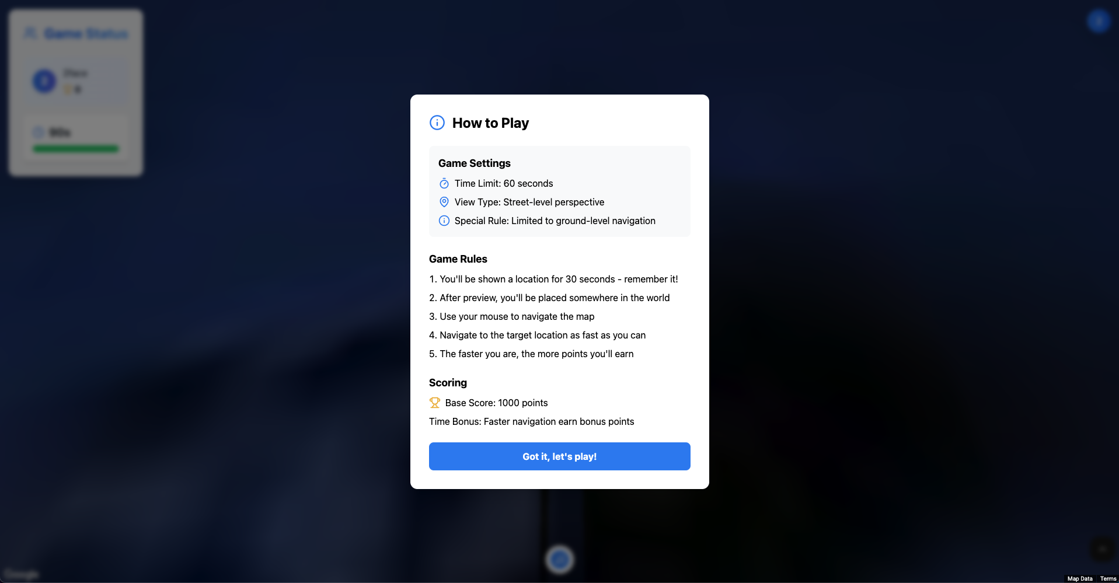Click the stopwatch icon next to Time Limit

(x=444, y=183)
